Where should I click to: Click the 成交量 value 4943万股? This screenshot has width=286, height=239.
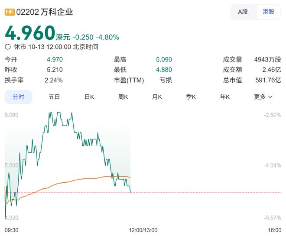pos(267,59)
